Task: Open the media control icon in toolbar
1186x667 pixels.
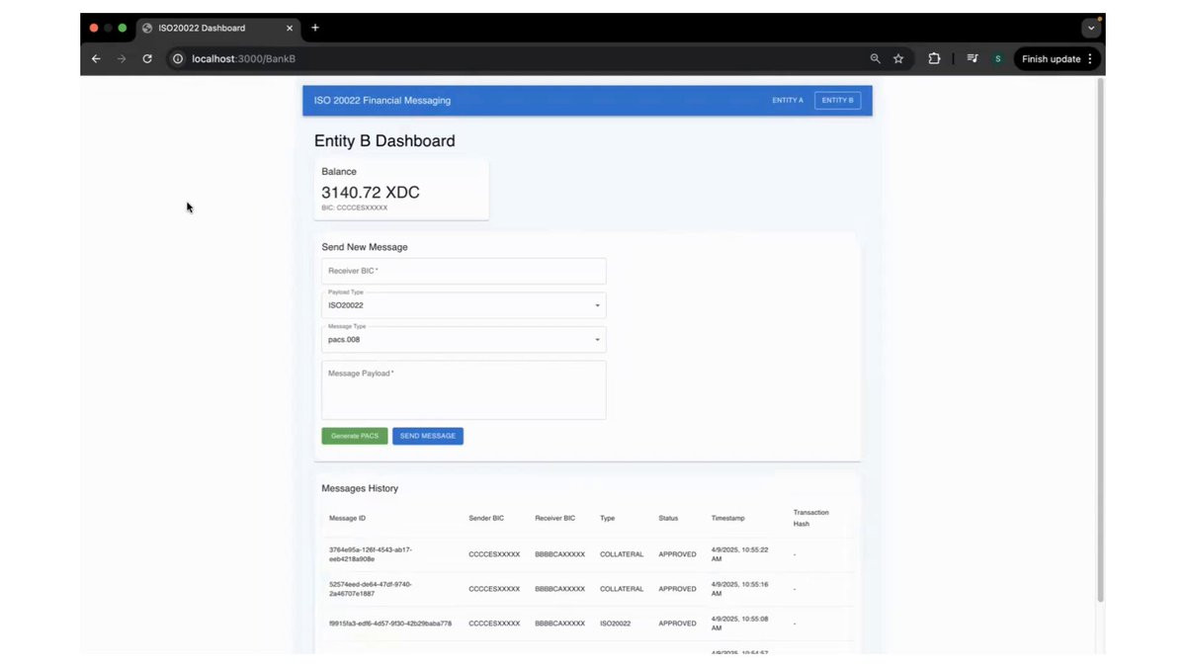Action: pos(973,59)
